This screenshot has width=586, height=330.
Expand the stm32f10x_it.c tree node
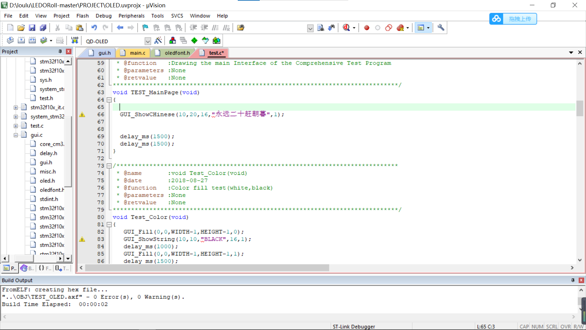[16, 108]
